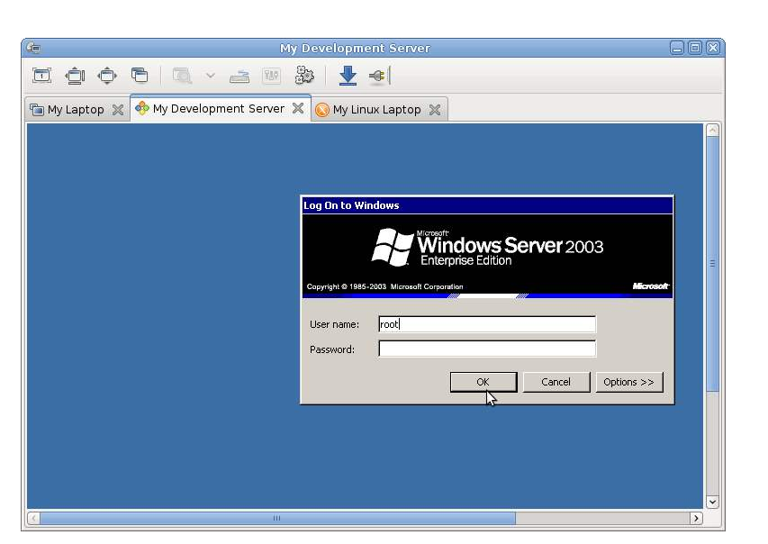Toggle the greyed-out scaled mode icon

click(x=182, y=76)
